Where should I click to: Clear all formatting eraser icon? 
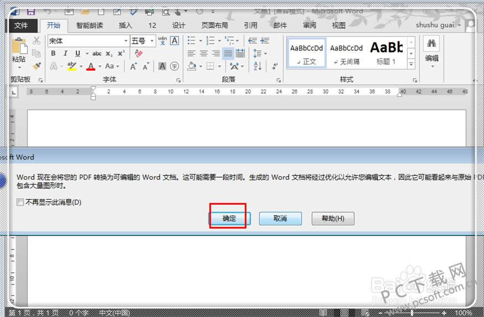click(138, 53)
